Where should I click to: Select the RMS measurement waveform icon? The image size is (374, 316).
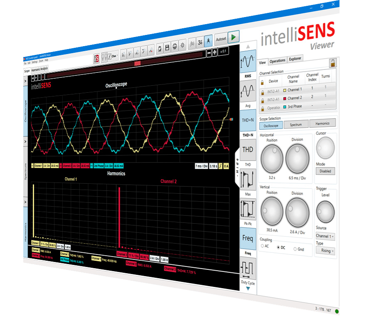pos(248,62)
